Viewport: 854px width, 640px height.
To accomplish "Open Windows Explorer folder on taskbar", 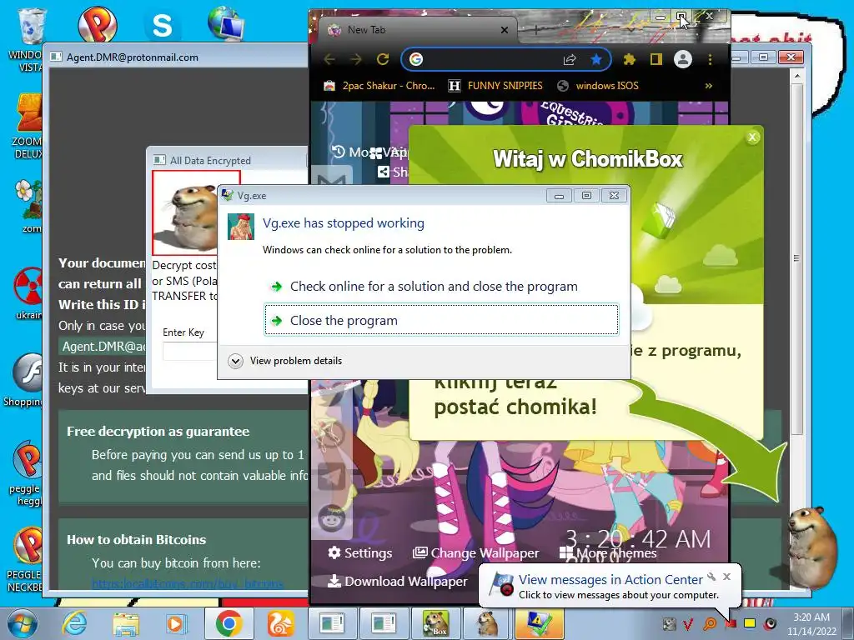I will (x=126, y=623).
